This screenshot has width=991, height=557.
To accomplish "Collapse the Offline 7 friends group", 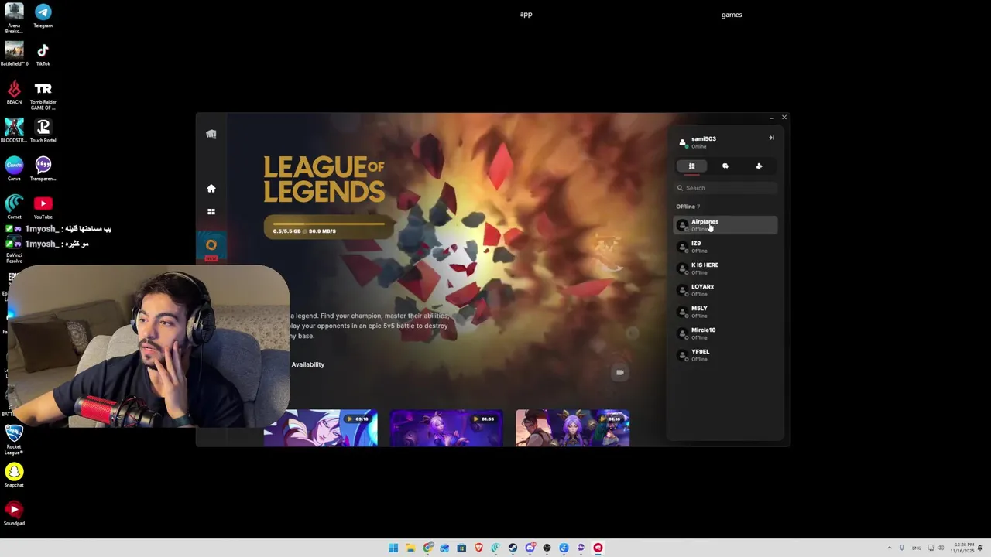I will (x=688, y=207).
